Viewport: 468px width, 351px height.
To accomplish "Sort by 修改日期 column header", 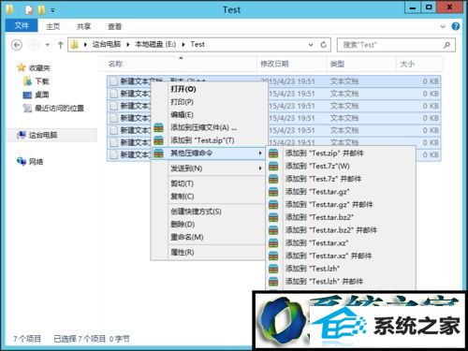I will [292, 64].
